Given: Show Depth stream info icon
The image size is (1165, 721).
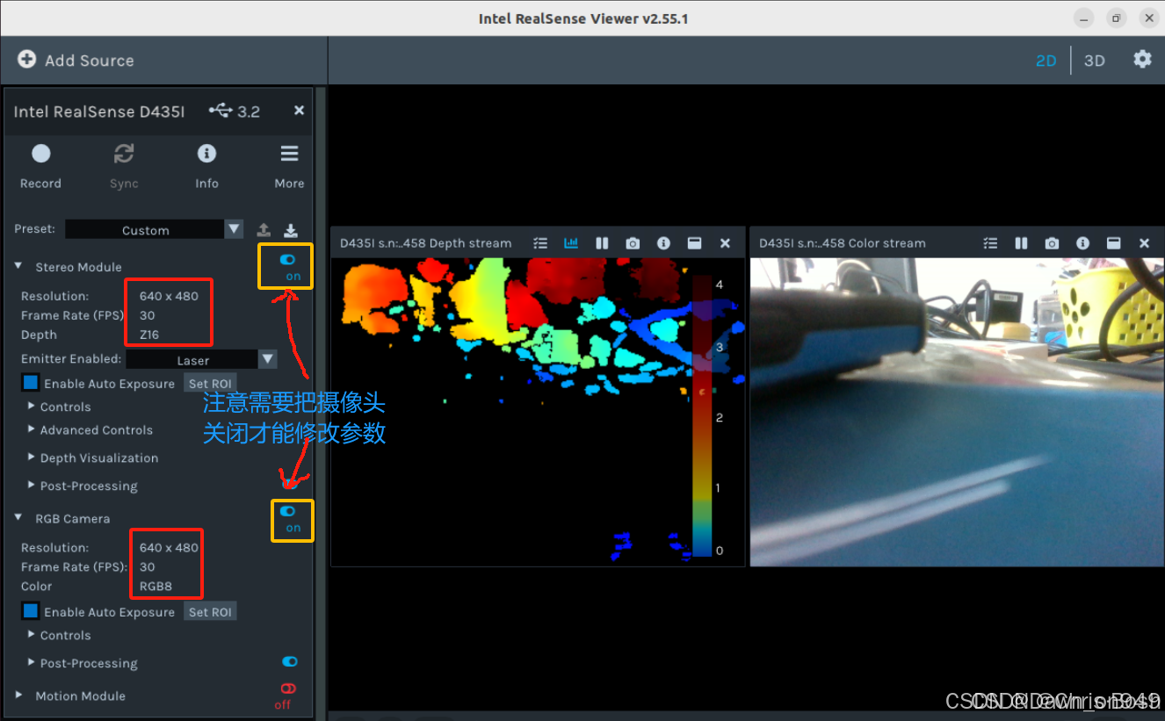Looking at the screenshot, I should 663,243.
